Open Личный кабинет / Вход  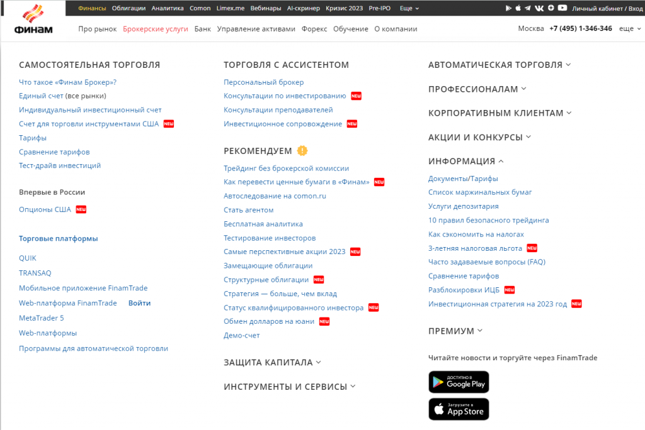[x=607, y=8]
